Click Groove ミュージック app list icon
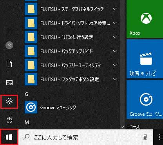163x145 pixels. (x=31, y=107)
